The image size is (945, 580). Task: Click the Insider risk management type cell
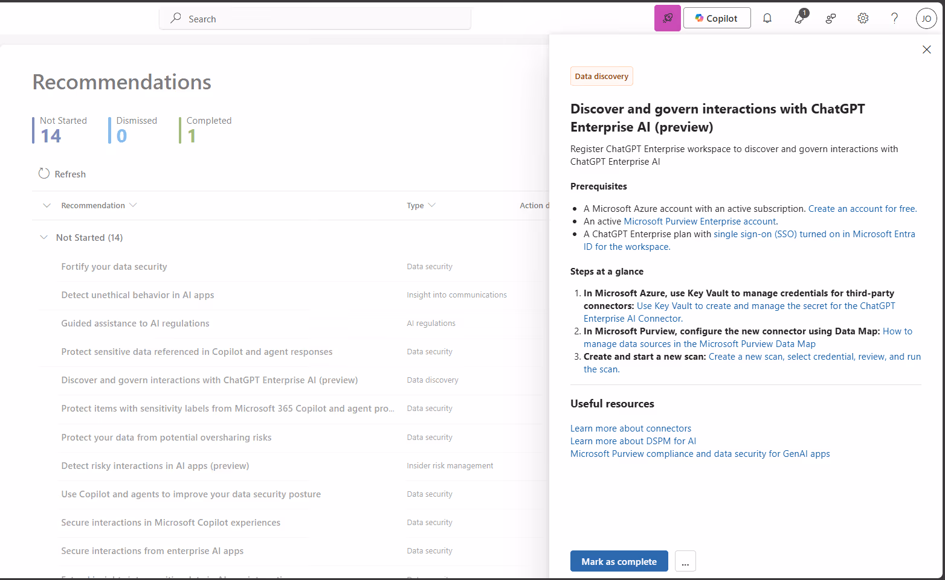click(x=450, y=466)
